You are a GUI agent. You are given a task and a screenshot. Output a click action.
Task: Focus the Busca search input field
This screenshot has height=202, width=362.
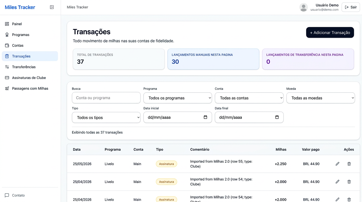click(106, 98)
